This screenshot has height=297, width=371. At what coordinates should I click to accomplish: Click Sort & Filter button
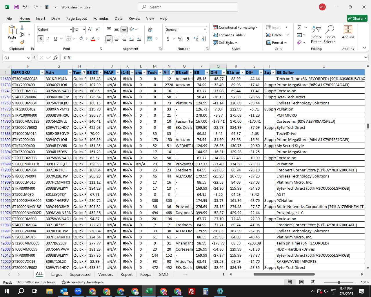pyautogui.click(x=316, y=35)
